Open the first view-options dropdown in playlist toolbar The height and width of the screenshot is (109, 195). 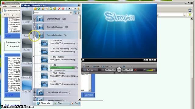click(x=70, y=9)
